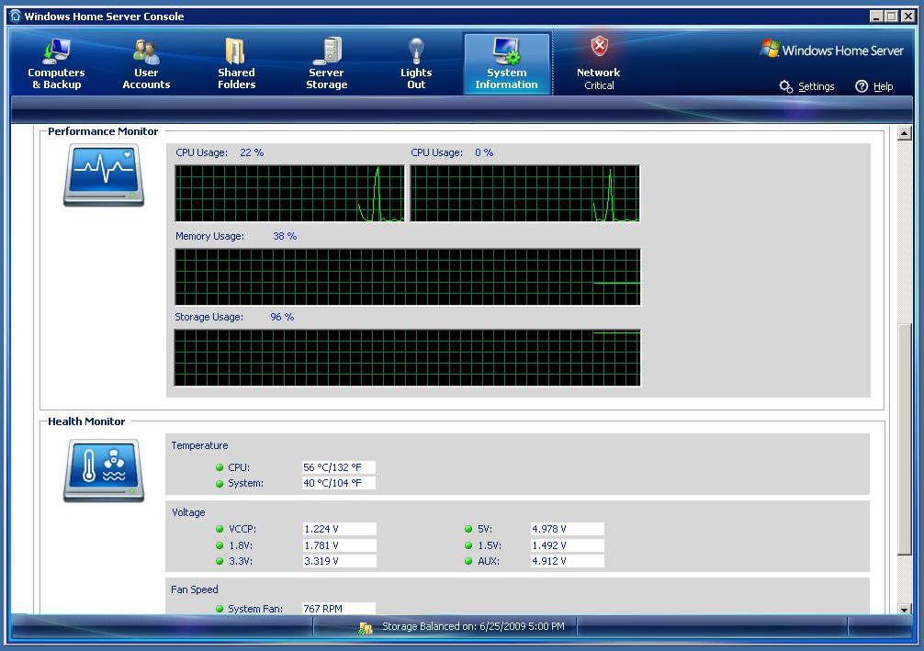The image size is (924, 651).
Task: Click the Windows Home Server Console title icon
Action: [15, 16]
